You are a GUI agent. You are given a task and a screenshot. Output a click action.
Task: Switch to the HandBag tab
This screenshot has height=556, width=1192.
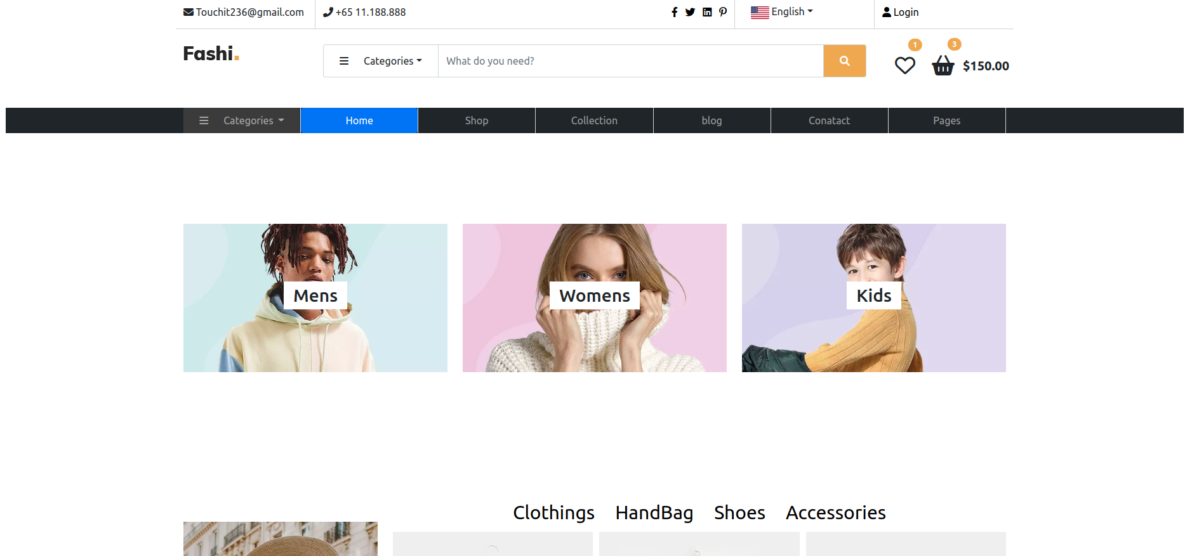654,512
